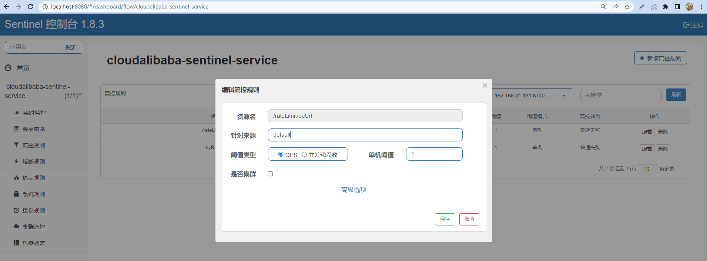
Task: Open the browser profile avatar
Action: tap(689, 7)
